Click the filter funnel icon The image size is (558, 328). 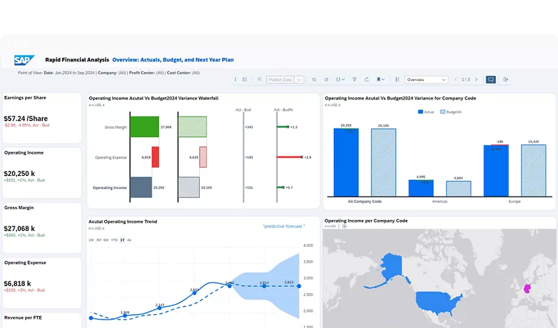(354, 79)
